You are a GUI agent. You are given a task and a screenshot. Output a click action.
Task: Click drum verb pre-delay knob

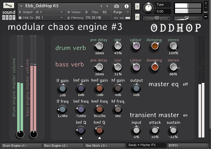click(99, 46)
